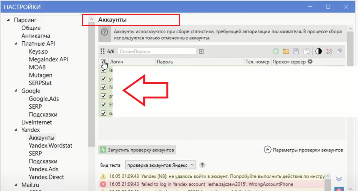Uncheck the account row starting with 'ya'
This screenshot has width=358, height=191.
[x=103, y=79]
